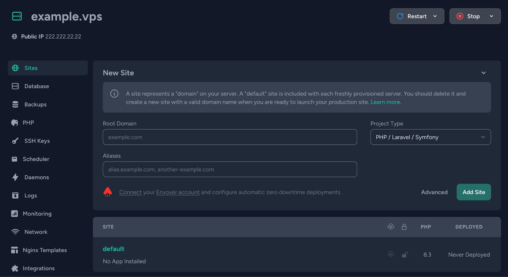Focus the Root Domain input field
The width and height of the screenshot is (508, 277).
click(230, 137)
